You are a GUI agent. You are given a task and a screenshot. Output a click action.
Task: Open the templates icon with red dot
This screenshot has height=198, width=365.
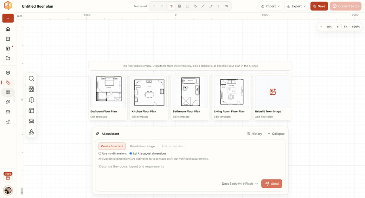8,49
